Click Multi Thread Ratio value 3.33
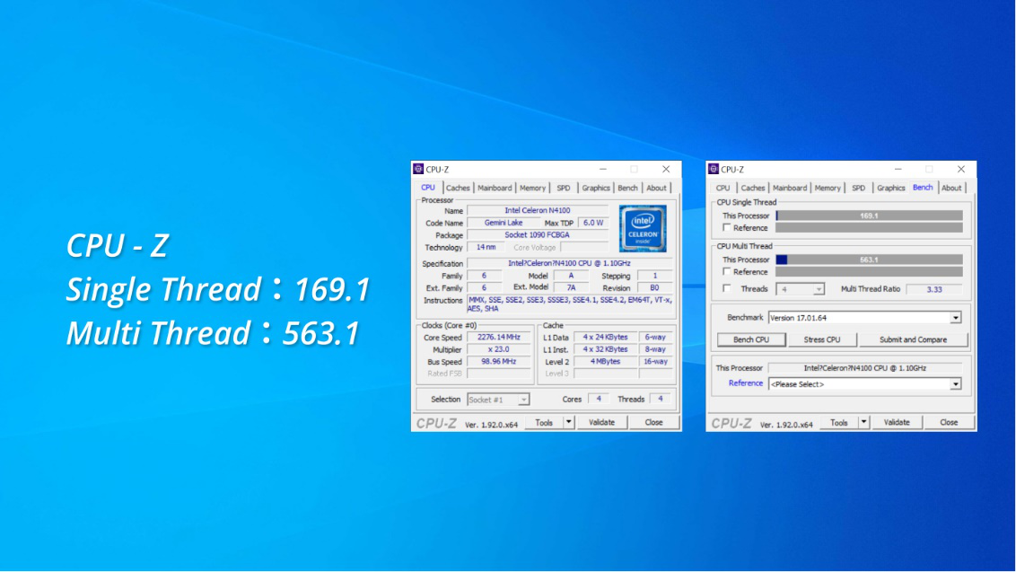Viewport: 1016px width, 572px height. click(933, 289)
